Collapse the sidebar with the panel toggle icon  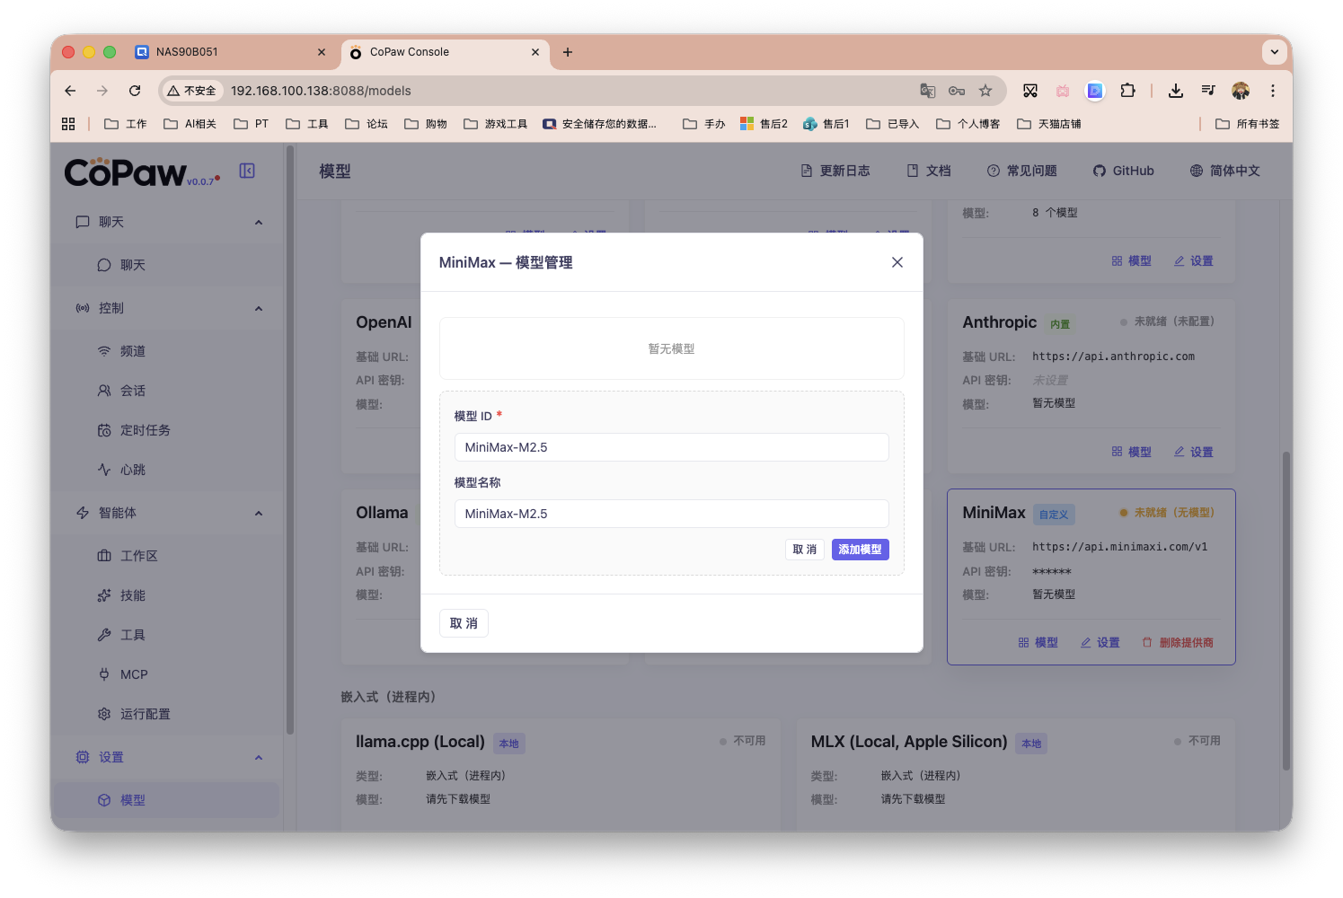[247, 170]
